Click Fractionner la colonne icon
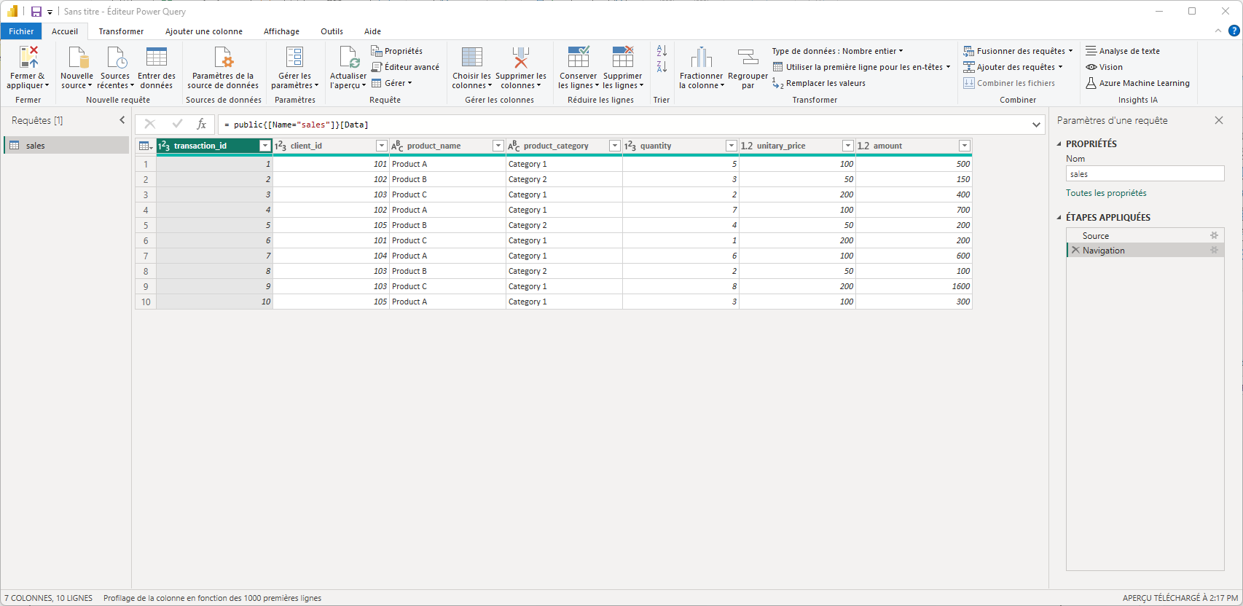1243x606 pixels. (x=701, y=57)
